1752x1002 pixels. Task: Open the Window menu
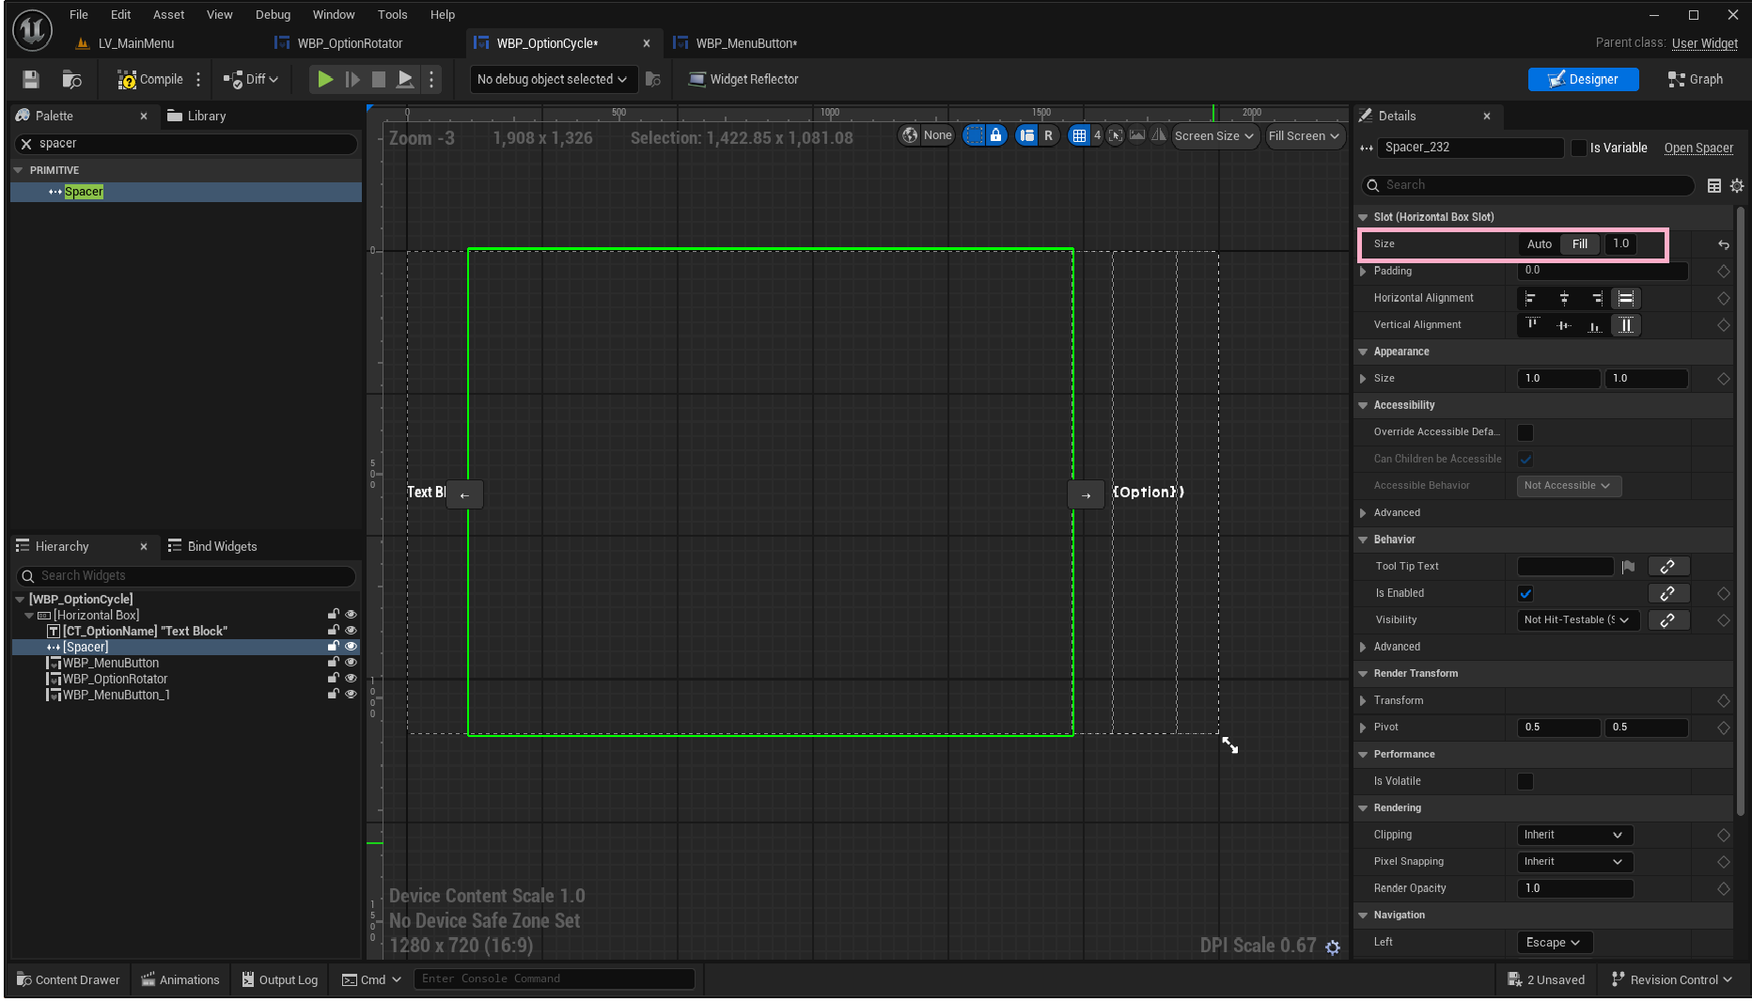tap(334, 15)
